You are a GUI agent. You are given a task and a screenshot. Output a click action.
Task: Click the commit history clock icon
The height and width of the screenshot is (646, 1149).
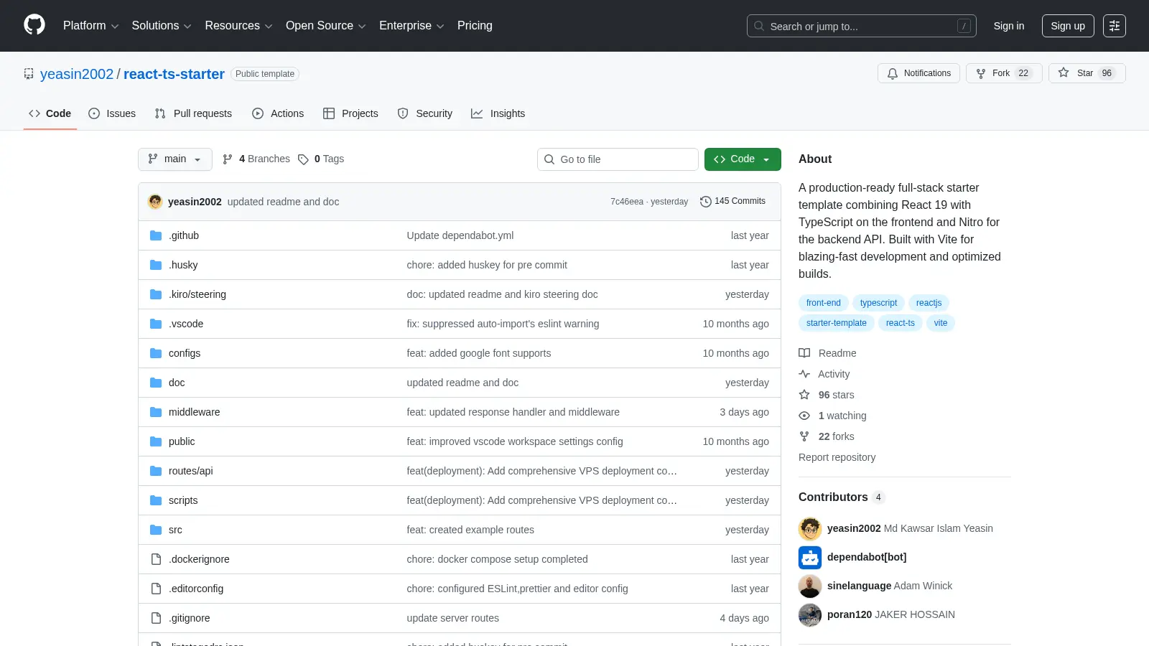(706, 202)
